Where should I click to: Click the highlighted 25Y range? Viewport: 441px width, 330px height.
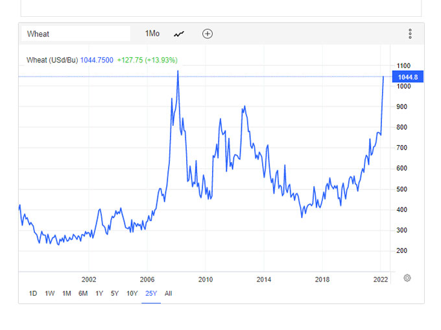(150, 293)
